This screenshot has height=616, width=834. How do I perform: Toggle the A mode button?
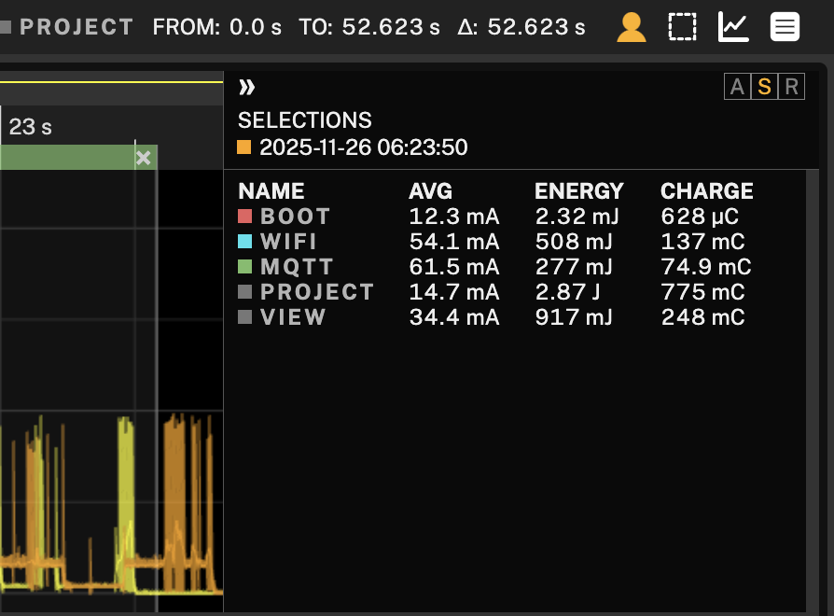coord(737,88)
